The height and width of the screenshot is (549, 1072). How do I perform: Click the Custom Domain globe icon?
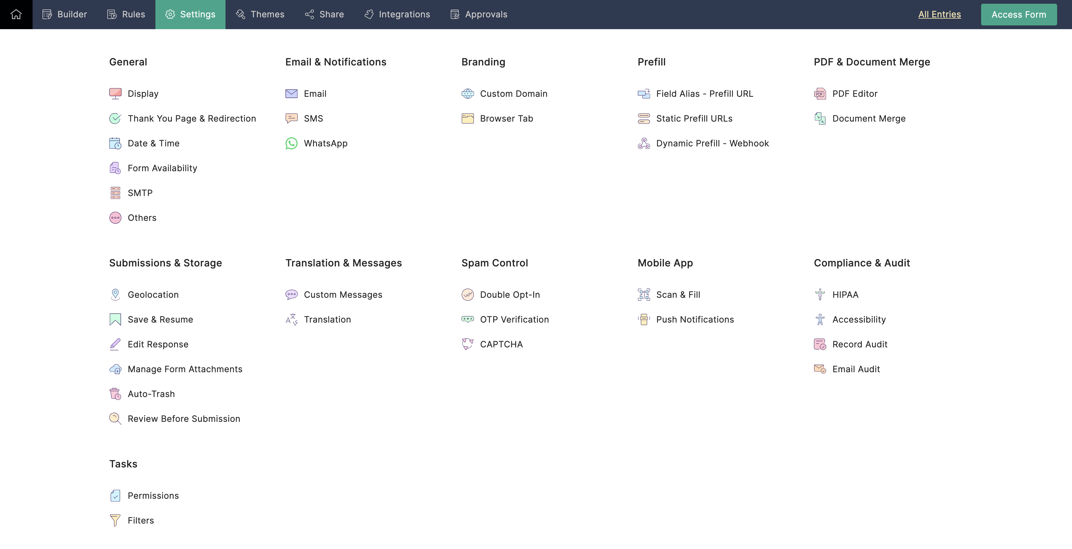467,94
